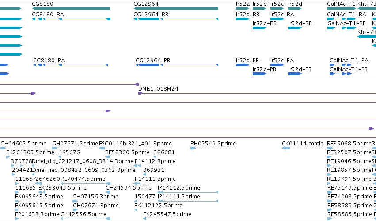Click the IP14111.3prime EST label

155,179
